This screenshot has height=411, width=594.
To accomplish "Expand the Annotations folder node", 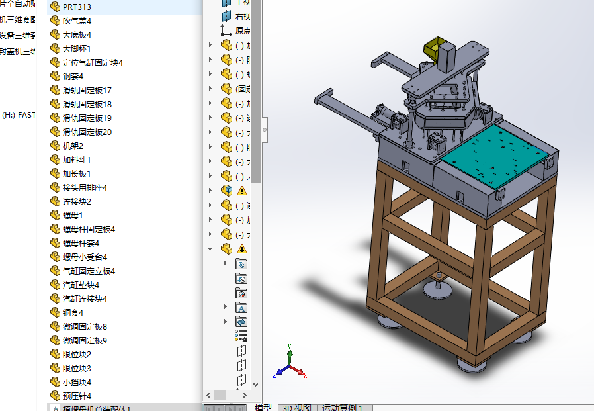I will (226, 306).
